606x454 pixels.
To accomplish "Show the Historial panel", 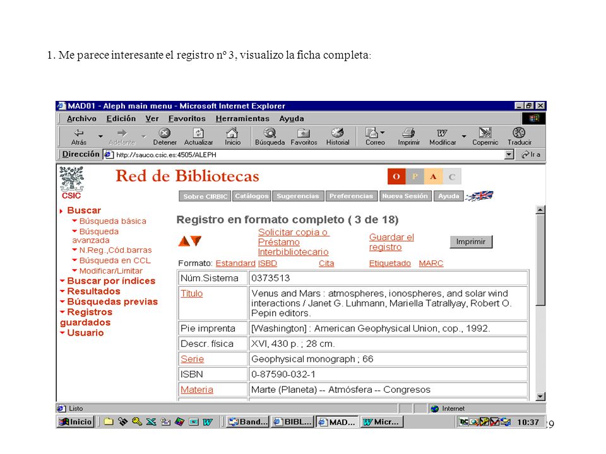I will [337, 137].
